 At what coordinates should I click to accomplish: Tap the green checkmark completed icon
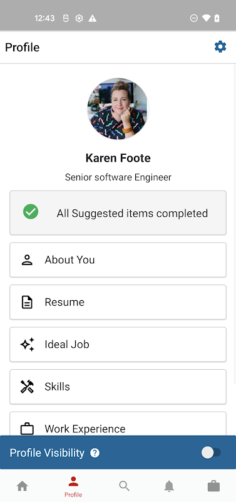31,212
